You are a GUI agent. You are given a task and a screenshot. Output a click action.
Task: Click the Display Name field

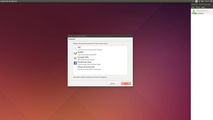point(204,10)
